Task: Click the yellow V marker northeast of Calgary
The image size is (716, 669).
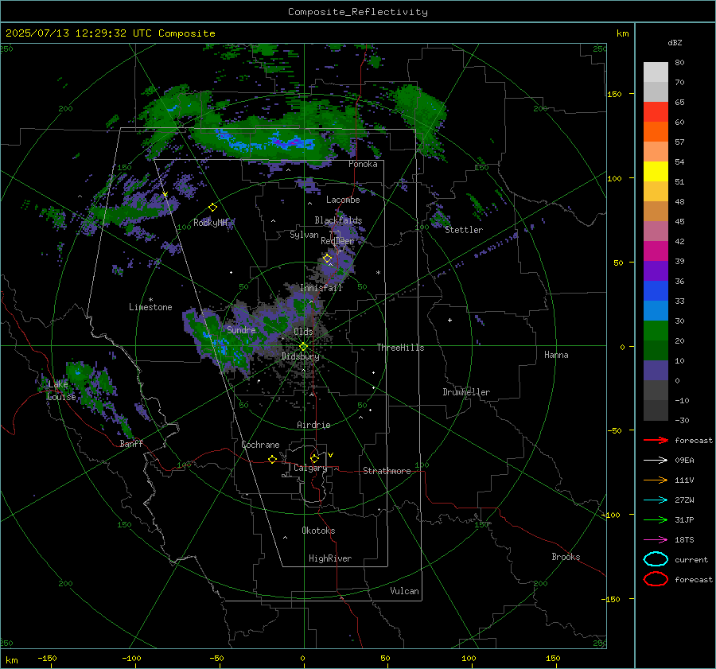Action: (331, 455)
